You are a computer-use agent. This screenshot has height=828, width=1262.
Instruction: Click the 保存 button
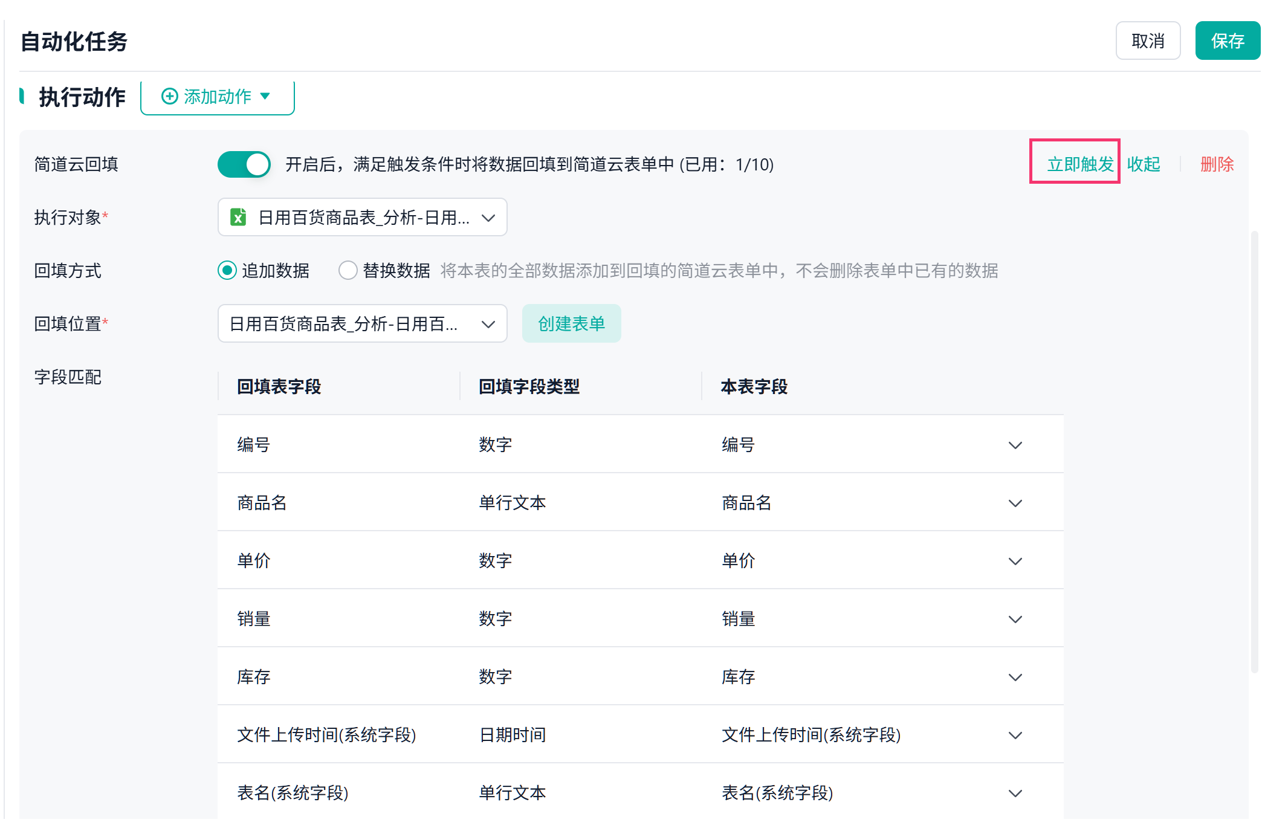click(1228, 40)
